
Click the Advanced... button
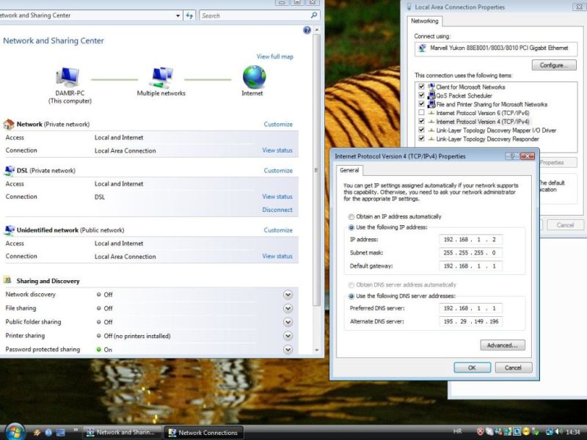coord(503,345)
